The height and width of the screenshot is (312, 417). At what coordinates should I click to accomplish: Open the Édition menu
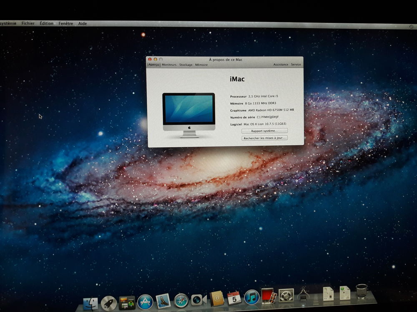46,23
